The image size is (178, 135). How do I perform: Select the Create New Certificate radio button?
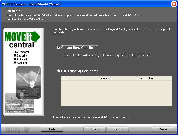pyautogui.click(x=58, y=48)
